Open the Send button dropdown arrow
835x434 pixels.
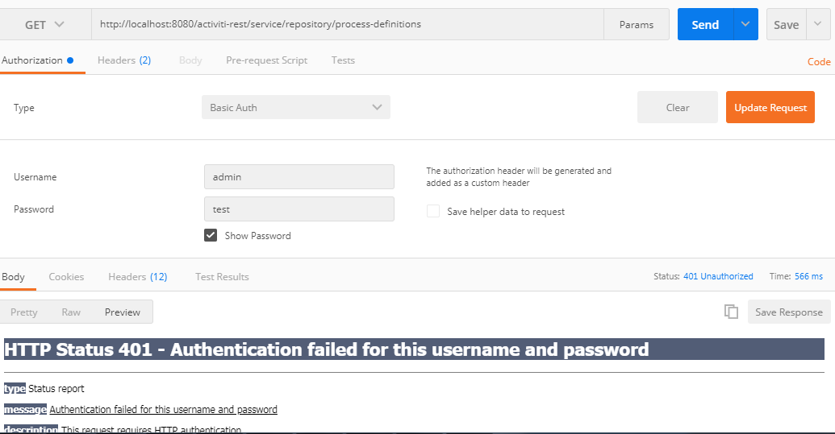click(745, 24)
